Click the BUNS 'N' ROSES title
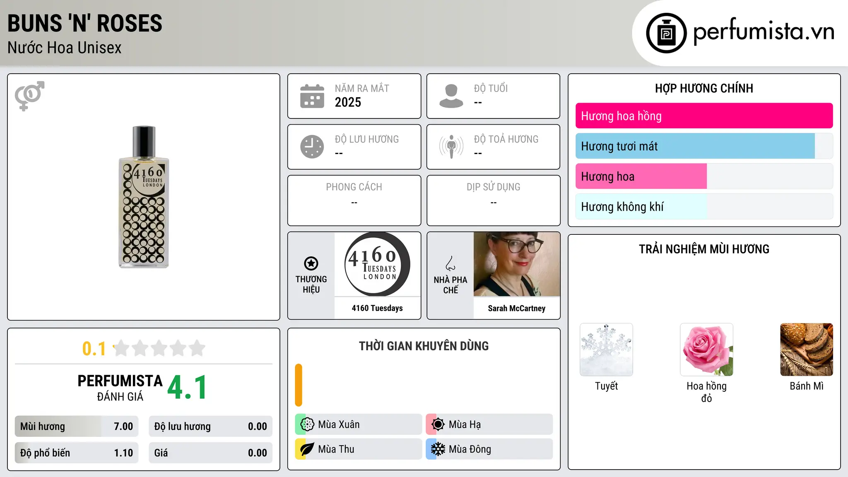The width and height of the screenshot is (848, 477). 85,23
